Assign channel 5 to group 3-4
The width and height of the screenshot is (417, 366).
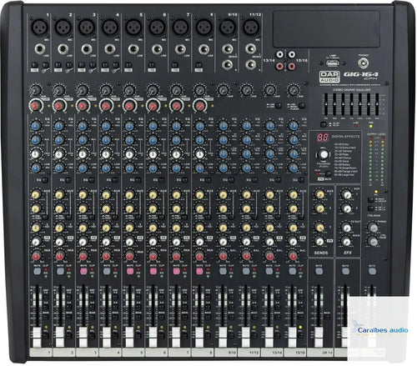coord(138,307)
